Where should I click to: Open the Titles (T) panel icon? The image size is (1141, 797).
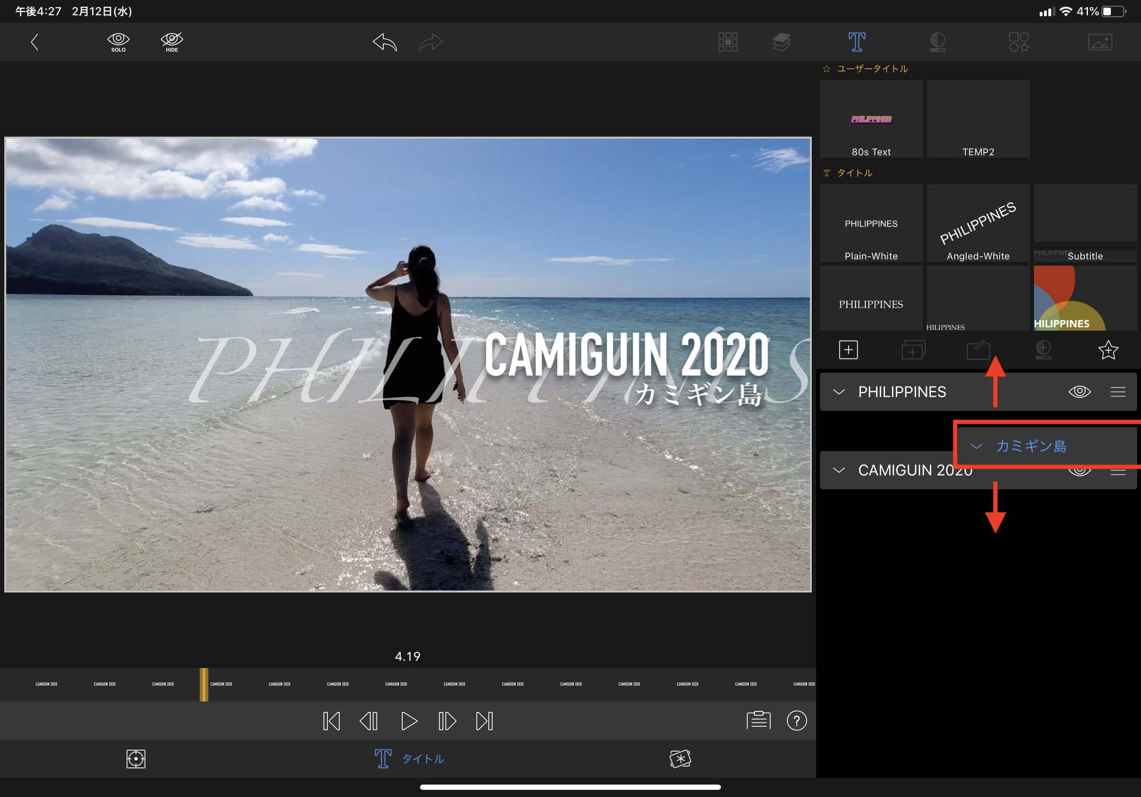(x=857, y=42)
